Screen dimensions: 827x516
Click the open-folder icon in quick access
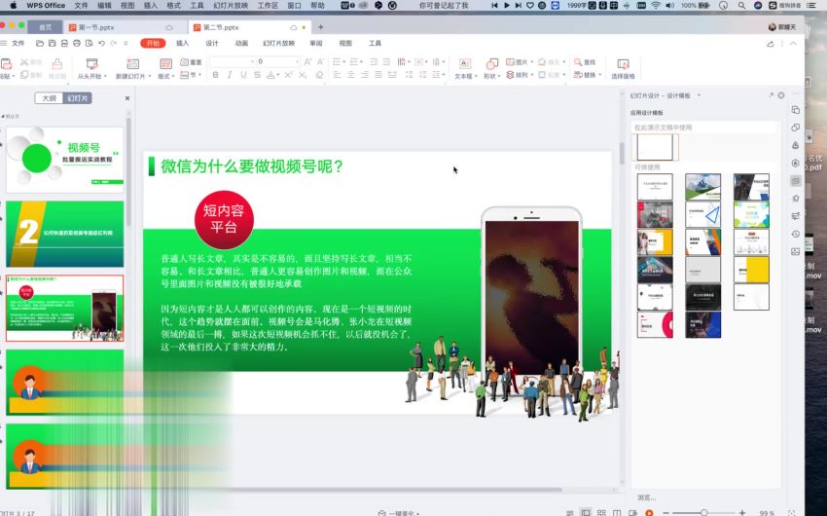click(x=40, y=43)
